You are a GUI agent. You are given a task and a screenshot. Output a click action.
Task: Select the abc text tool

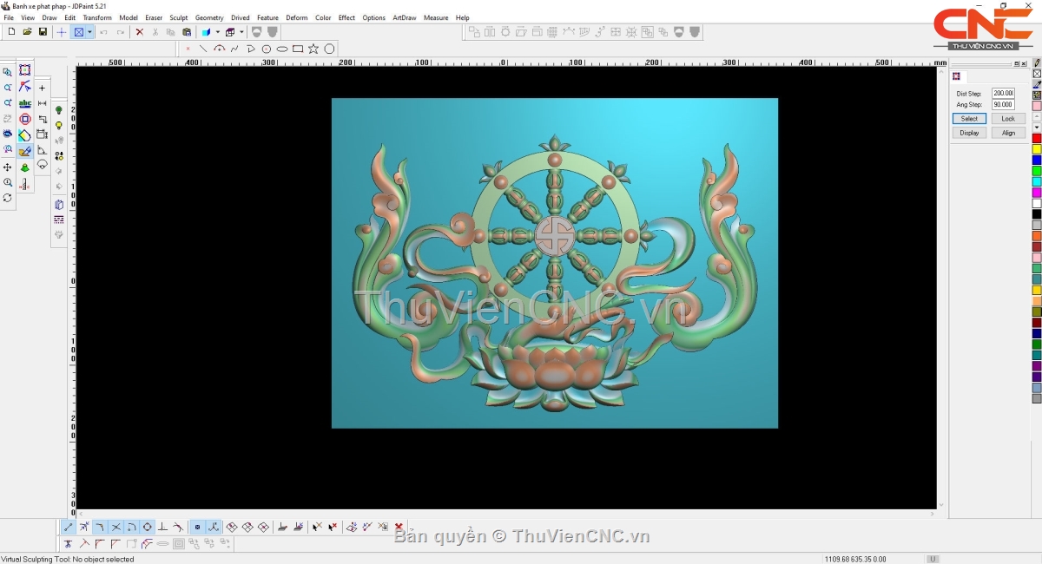(25, 103)
